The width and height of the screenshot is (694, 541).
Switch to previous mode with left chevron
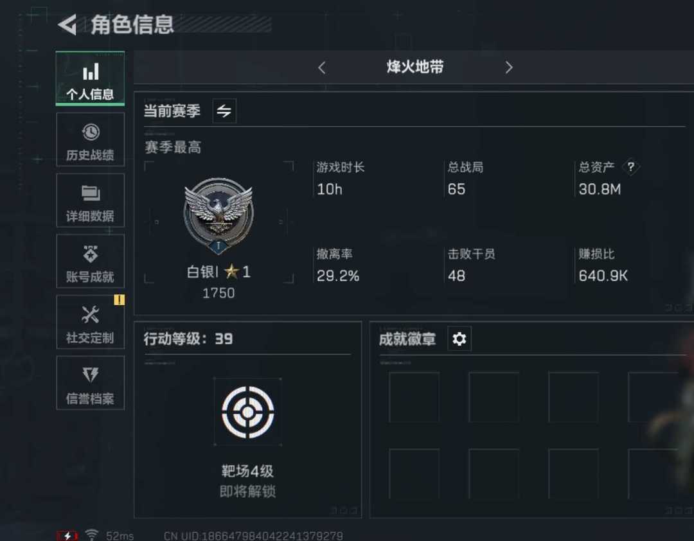[322, 67]
